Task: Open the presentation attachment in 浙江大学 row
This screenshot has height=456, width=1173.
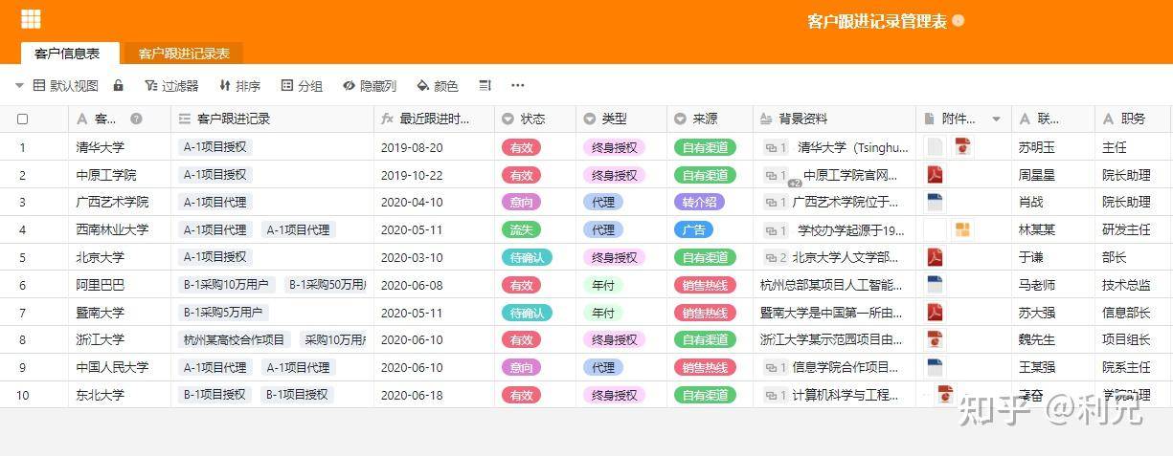Action: (x=935, y=339)
